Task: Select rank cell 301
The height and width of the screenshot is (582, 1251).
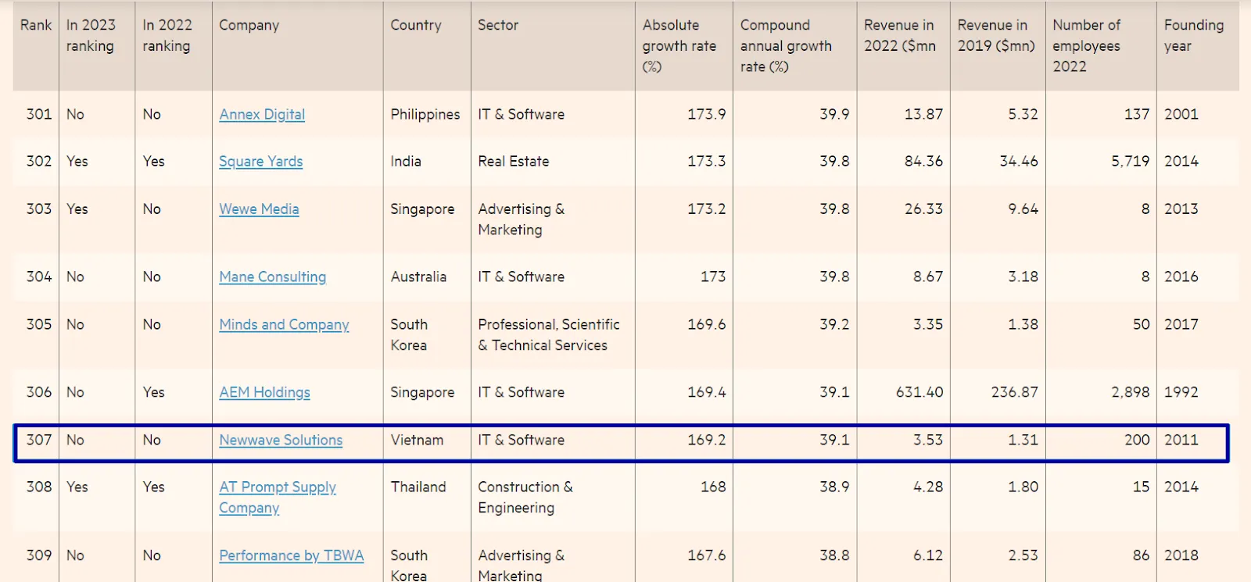Action: click(39, 114)
